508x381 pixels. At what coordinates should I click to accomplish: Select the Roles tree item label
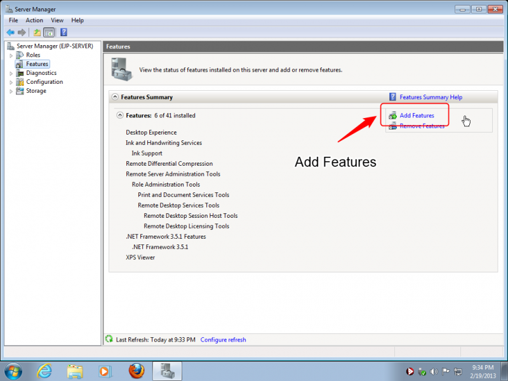point(33,55)
